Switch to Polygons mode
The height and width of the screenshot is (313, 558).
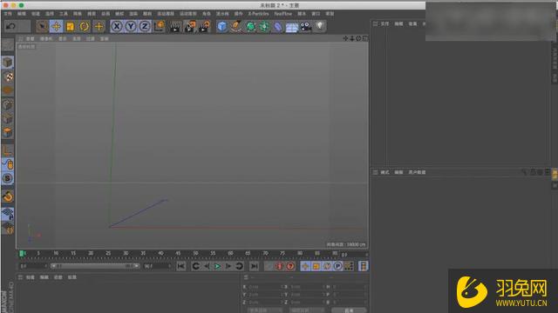pyautogui.click(x=8, y=133)
